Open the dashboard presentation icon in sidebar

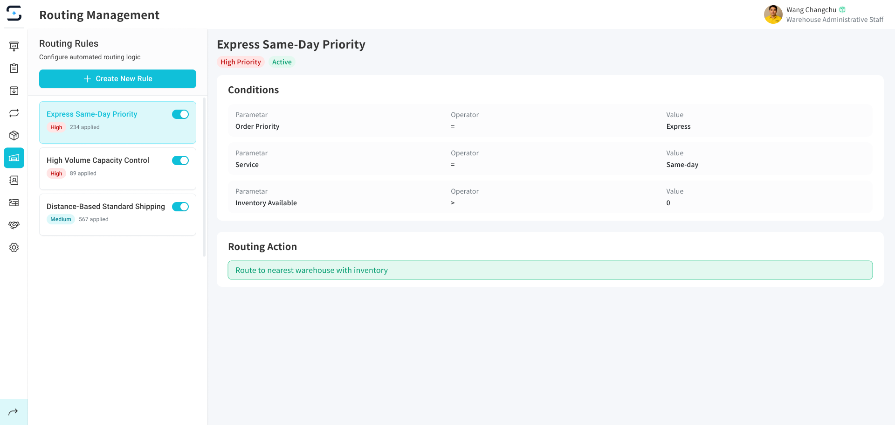pyautogui.click(x=14, y=46)
